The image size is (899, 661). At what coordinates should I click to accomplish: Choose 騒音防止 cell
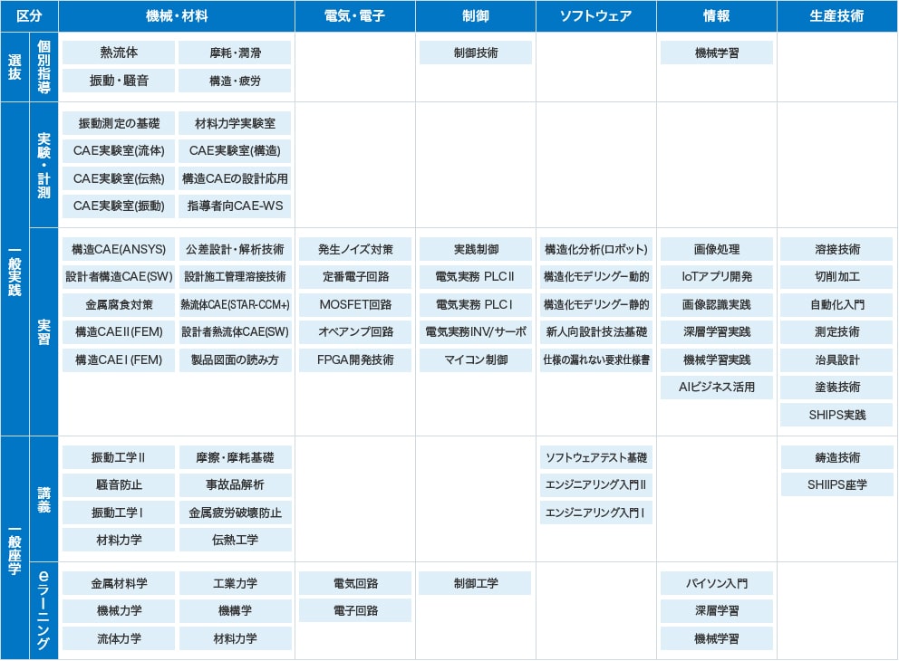(x=119, y=484)
